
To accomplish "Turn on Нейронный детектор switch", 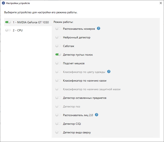I will click(x=58, y=37).
